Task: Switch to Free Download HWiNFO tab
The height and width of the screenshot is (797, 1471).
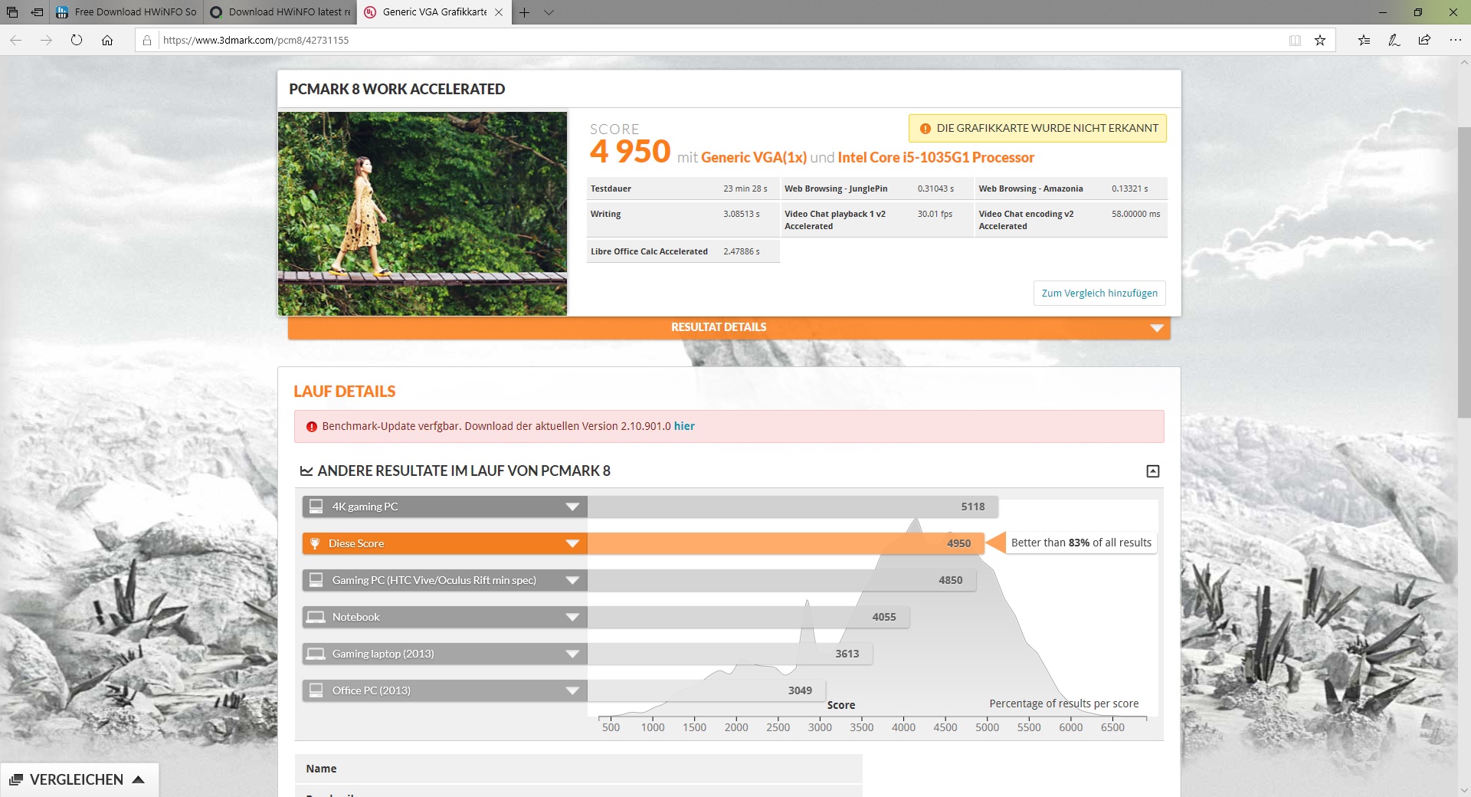Action: coord(126,12)
